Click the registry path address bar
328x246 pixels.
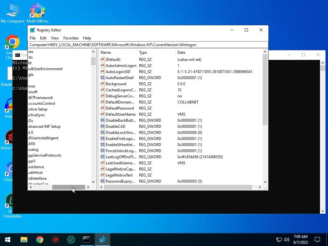click(x=148, y=45)
